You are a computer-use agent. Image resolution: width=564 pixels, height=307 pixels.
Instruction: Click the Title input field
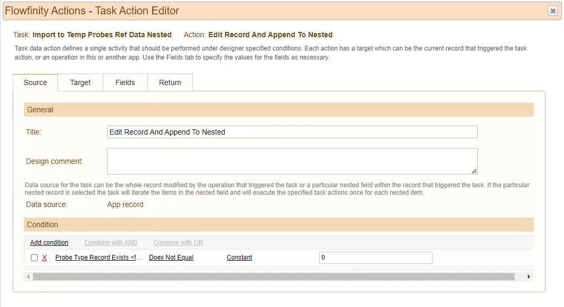click(x=292, y=132)
